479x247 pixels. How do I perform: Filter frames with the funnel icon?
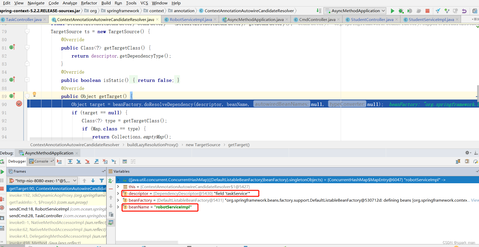[x=101, y=181]
